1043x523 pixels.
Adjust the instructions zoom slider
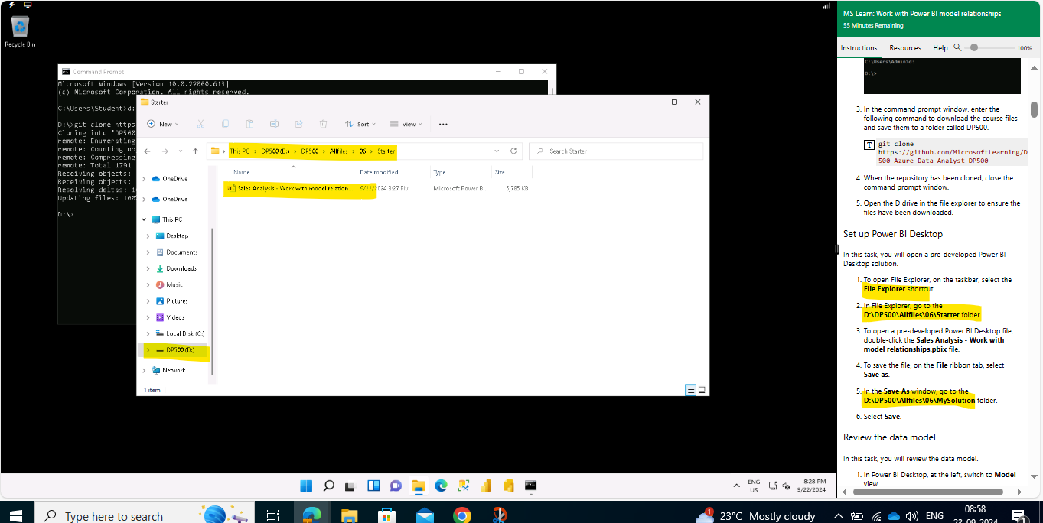coord(973,47)
